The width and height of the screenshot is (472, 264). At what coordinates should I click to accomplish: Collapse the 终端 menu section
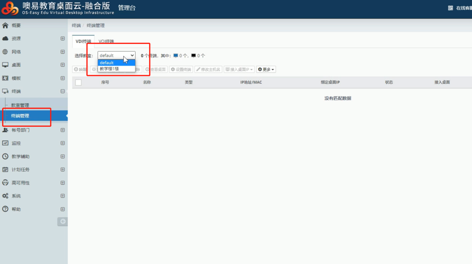pyautogui.click(x=62, y=91)
